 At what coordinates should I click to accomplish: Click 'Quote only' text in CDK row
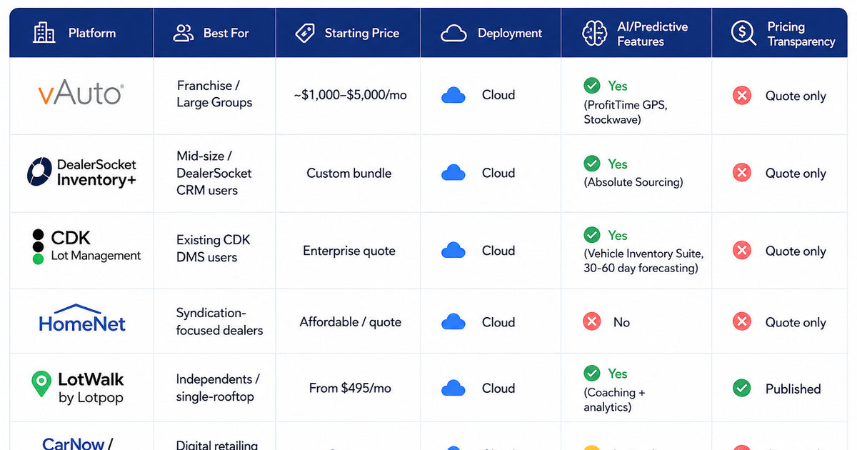pyautogui.click(x=796, y=251)
